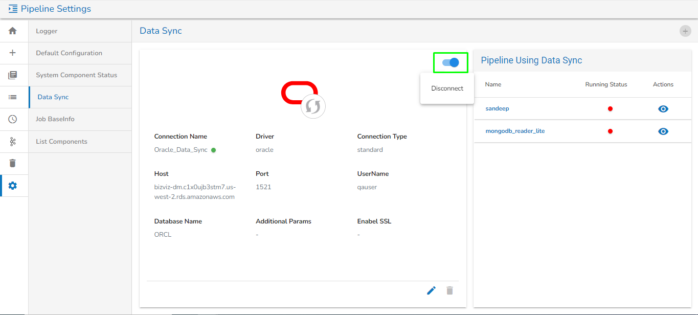Image resolution: width=698 pixels, height=315 pixels.
Task: View the sandeep pipeline via eye icon
Action: (663, 109)
